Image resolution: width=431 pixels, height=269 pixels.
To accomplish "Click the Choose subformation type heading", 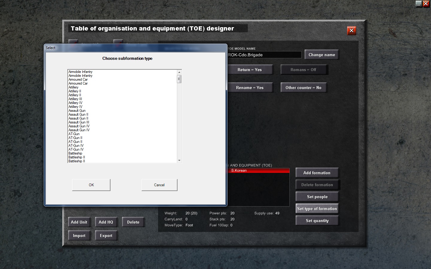I will click(127, 58).
